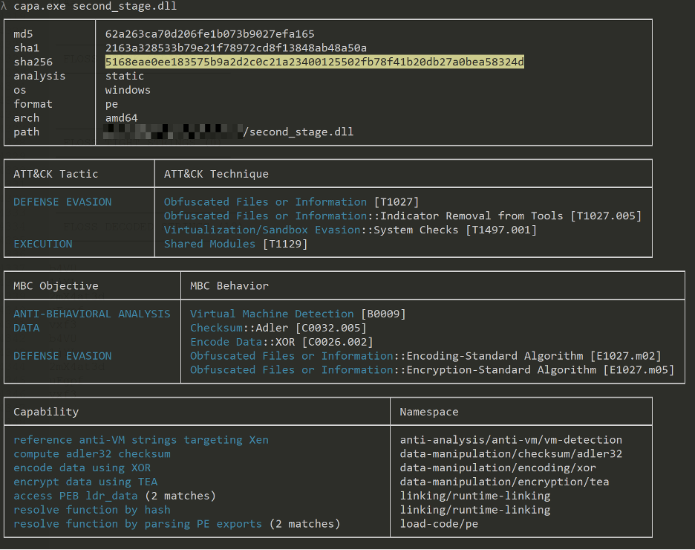The image size is (695, 550).
Task: Click 'access PEB ldr_data' capability
Action: point(75,496)
